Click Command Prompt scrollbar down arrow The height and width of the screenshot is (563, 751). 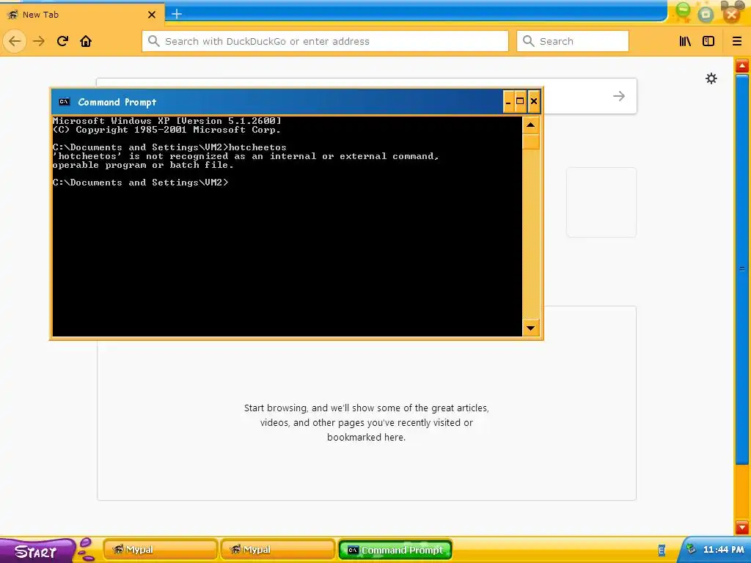531,328
